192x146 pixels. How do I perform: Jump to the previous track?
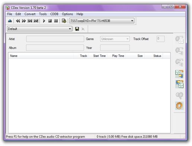pos(30,21)
